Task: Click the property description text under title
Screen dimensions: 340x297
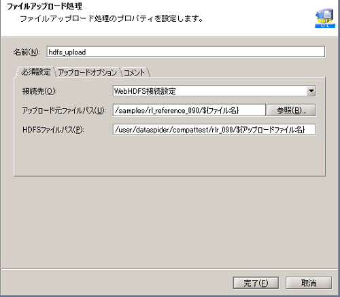Action: [x=112, y=18]
